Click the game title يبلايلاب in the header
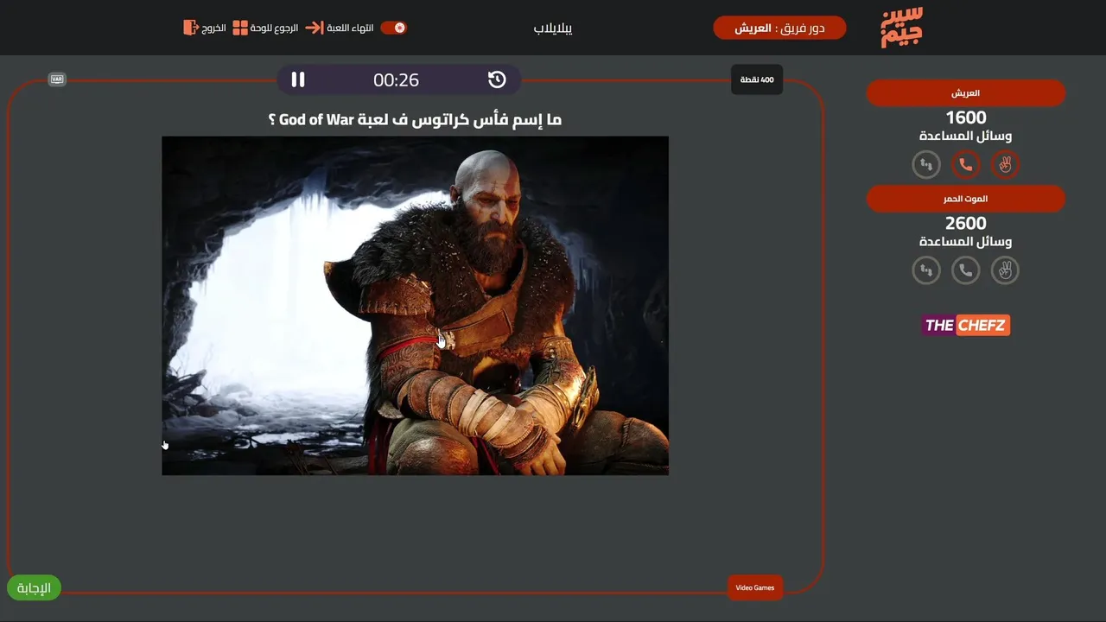 click(x=553, y=28)
